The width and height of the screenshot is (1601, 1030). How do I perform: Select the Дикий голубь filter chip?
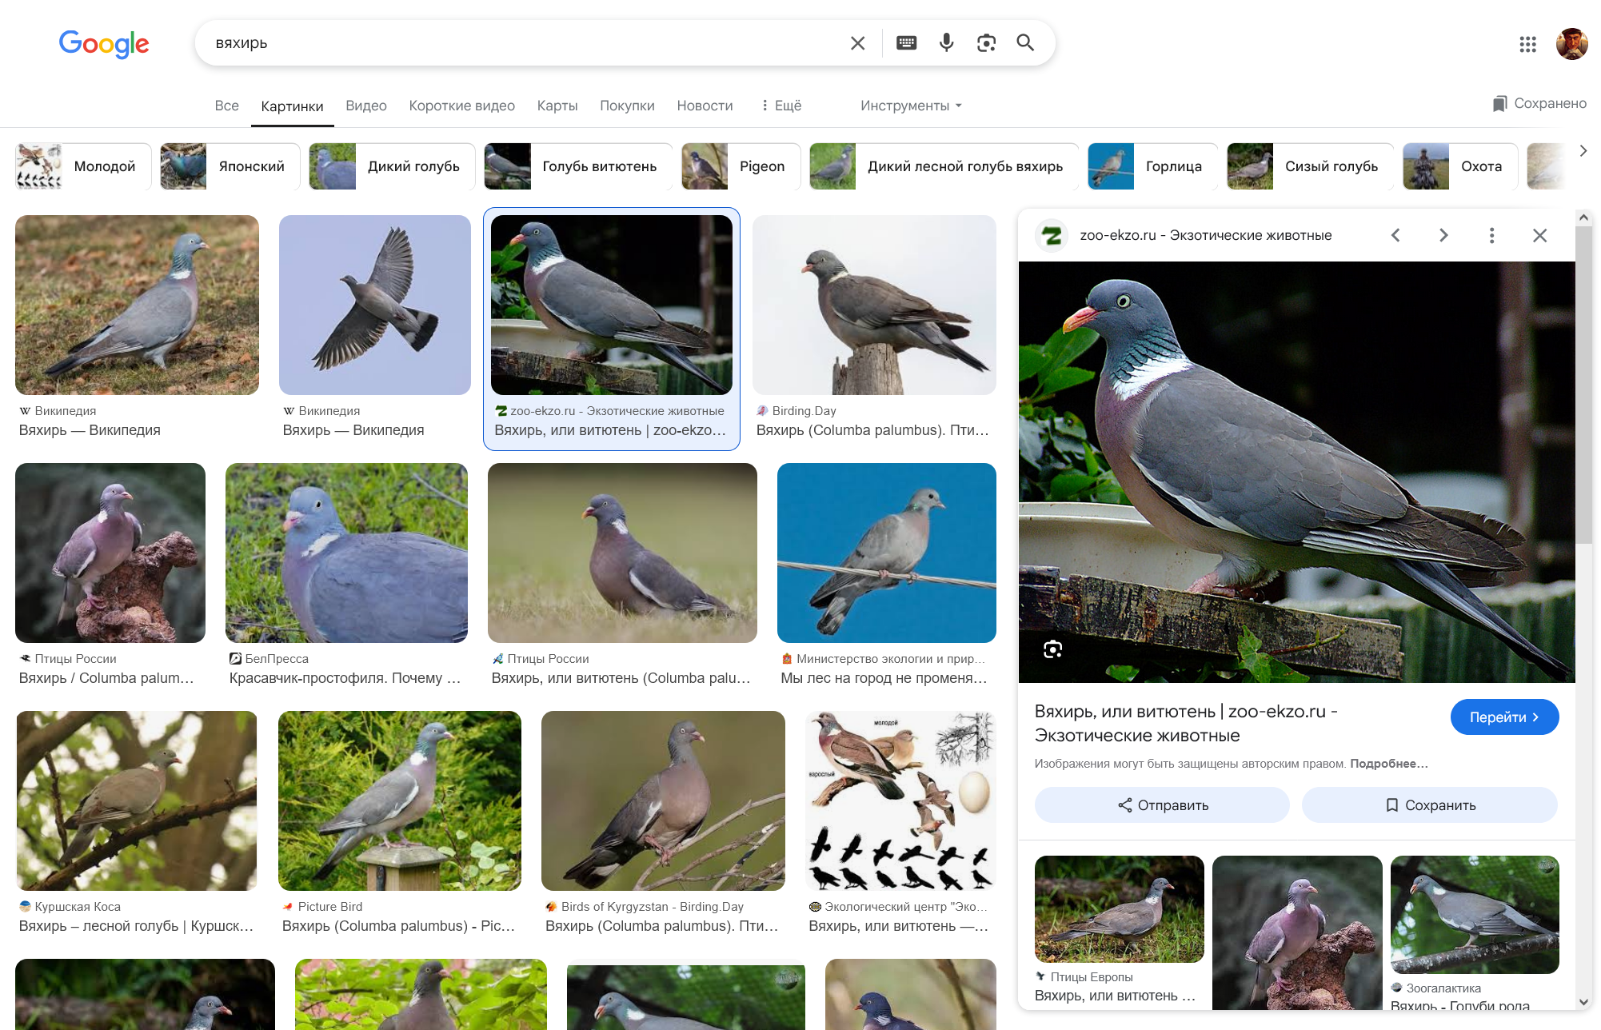[392, 166]
